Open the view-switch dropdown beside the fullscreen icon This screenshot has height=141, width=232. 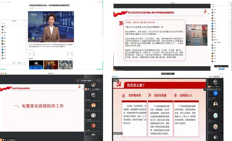(217, 76)
